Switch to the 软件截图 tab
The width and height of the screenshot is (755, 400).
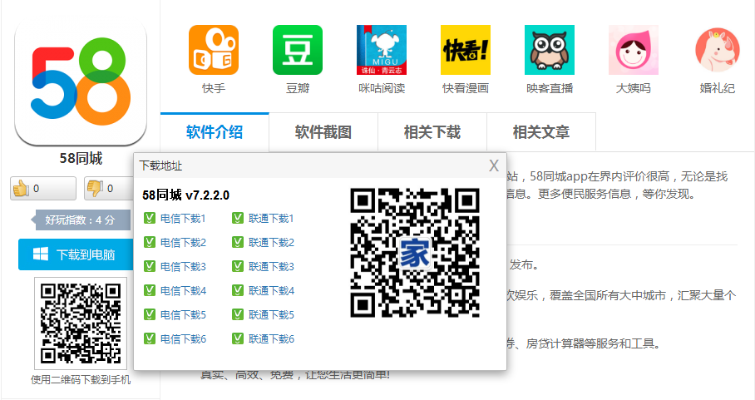coord(323,132)
